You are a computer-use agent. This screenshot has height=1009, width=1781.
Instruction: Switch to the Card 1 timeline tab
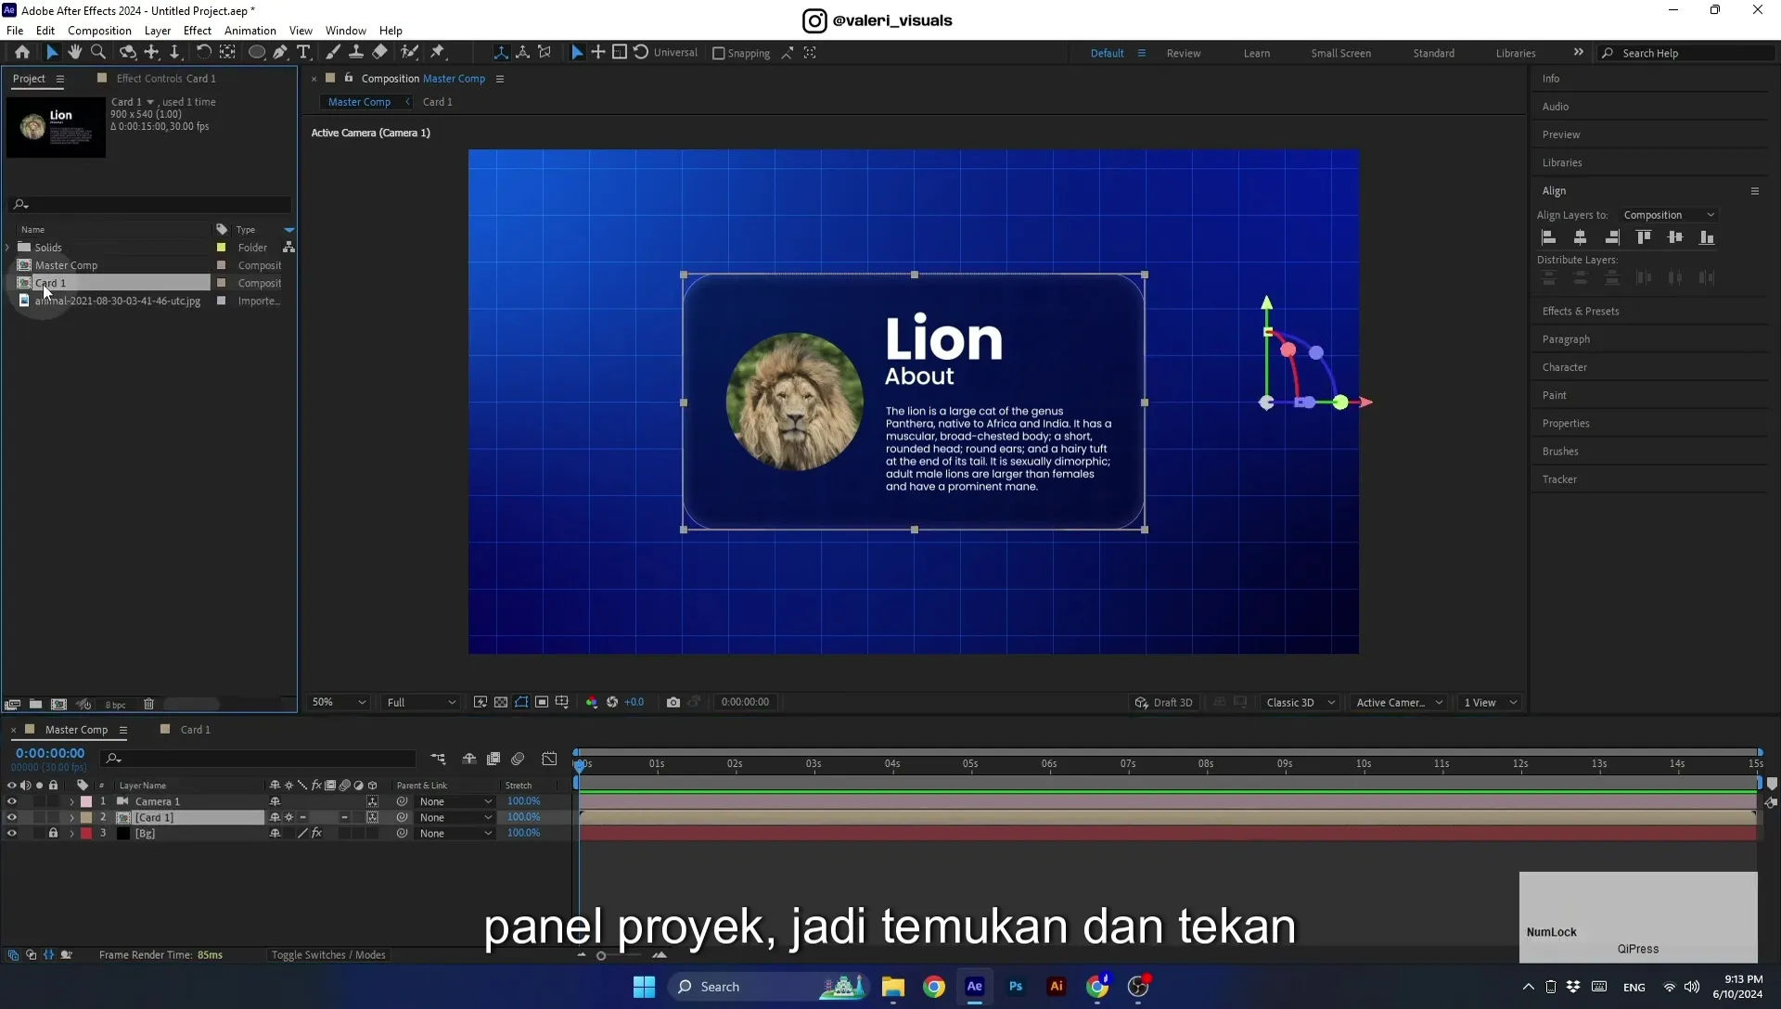(x=195, y=730)
